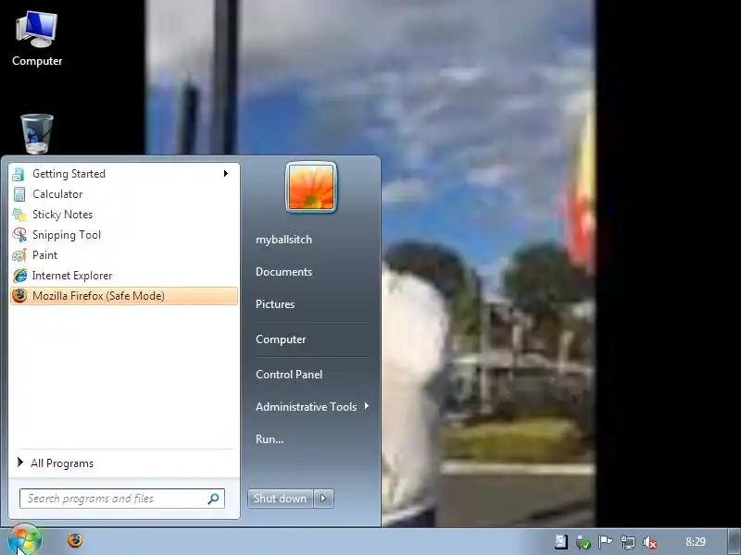Click the network tray icon
The image size is (741, 555).
(x=628, y=542)
